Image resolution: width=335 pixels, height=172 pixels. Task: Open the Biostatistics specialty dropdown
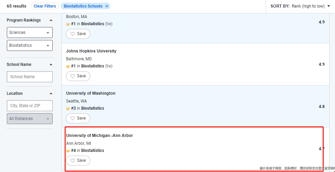click(30, 46)
